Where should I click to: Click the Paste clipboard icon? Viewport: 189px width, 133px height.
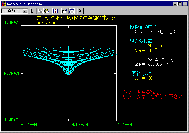tap(47, 11)
